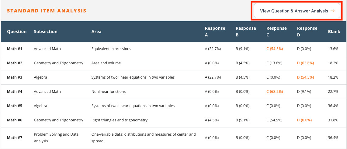The image size is (347, 149).
Task: Click the Response C column header
Action: [x=276, y=32]
